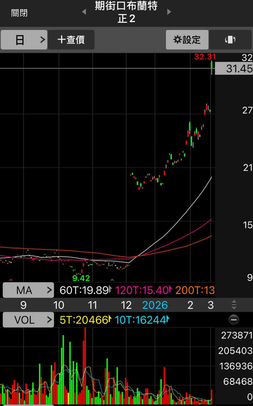Tap the 期街口布蘭特正2 stock title
Viewport: 253px width, 406px height.
[126, 12]
